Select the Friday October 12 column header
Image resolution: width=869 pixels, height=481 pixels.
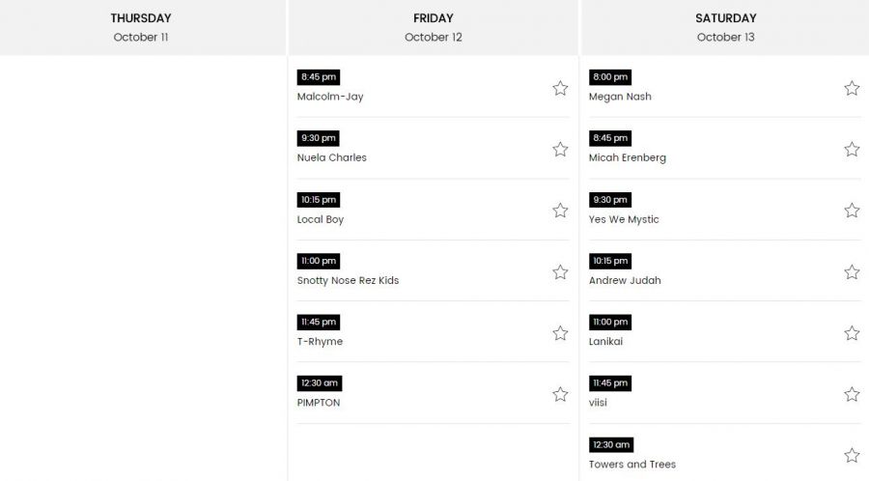pos(434,27)
